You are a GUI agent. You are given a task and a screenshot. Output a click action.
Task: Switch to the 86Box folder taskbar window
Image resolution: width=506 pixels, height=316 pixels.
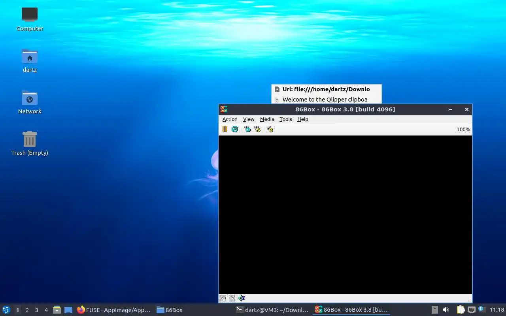click(193, 310)
